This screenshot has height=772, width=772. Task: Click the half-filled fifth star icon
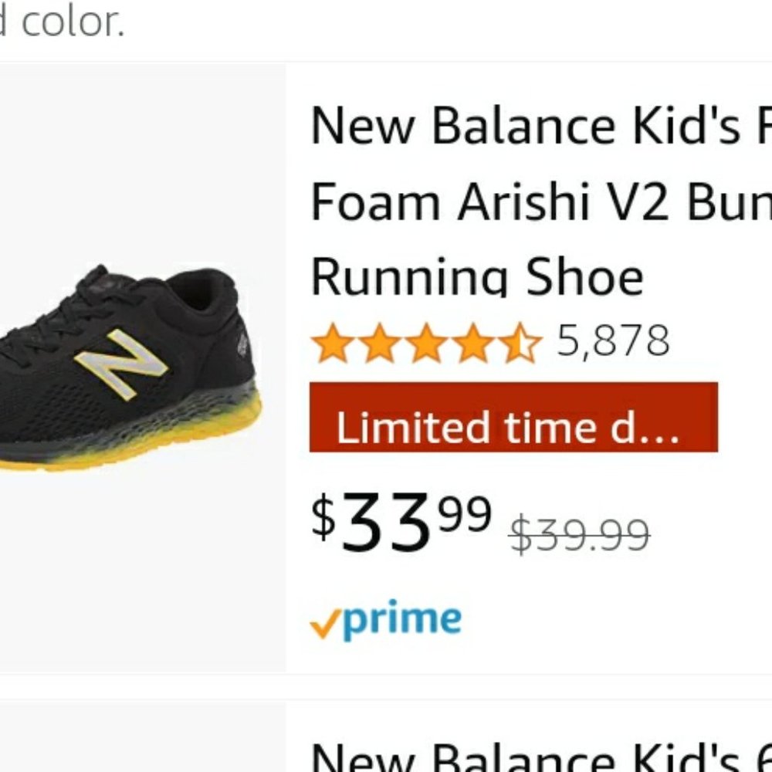click(x=521, y=341)
